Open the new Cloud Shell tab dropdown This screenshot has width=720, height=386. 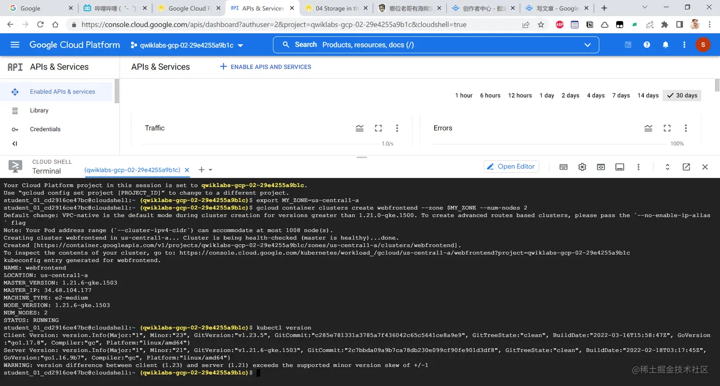[x=210, y=170]
